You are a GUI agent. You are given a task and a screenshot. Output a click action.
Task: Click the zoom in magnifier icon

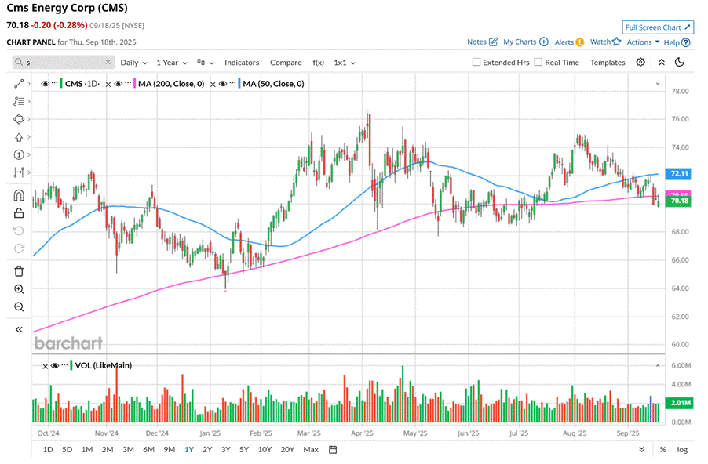[x=19, y=289]
